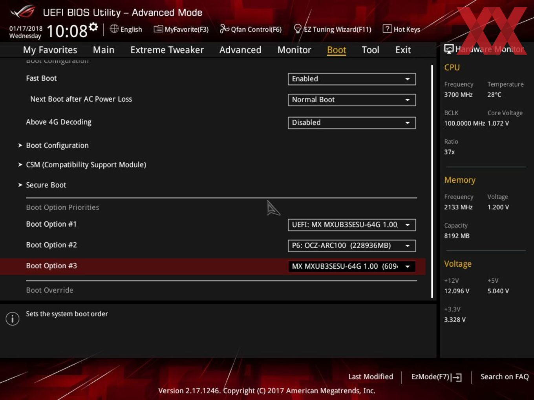
Task: Open the Boot Option #1 dropdown
Action: pyautogui.click(x=352, y=225)
